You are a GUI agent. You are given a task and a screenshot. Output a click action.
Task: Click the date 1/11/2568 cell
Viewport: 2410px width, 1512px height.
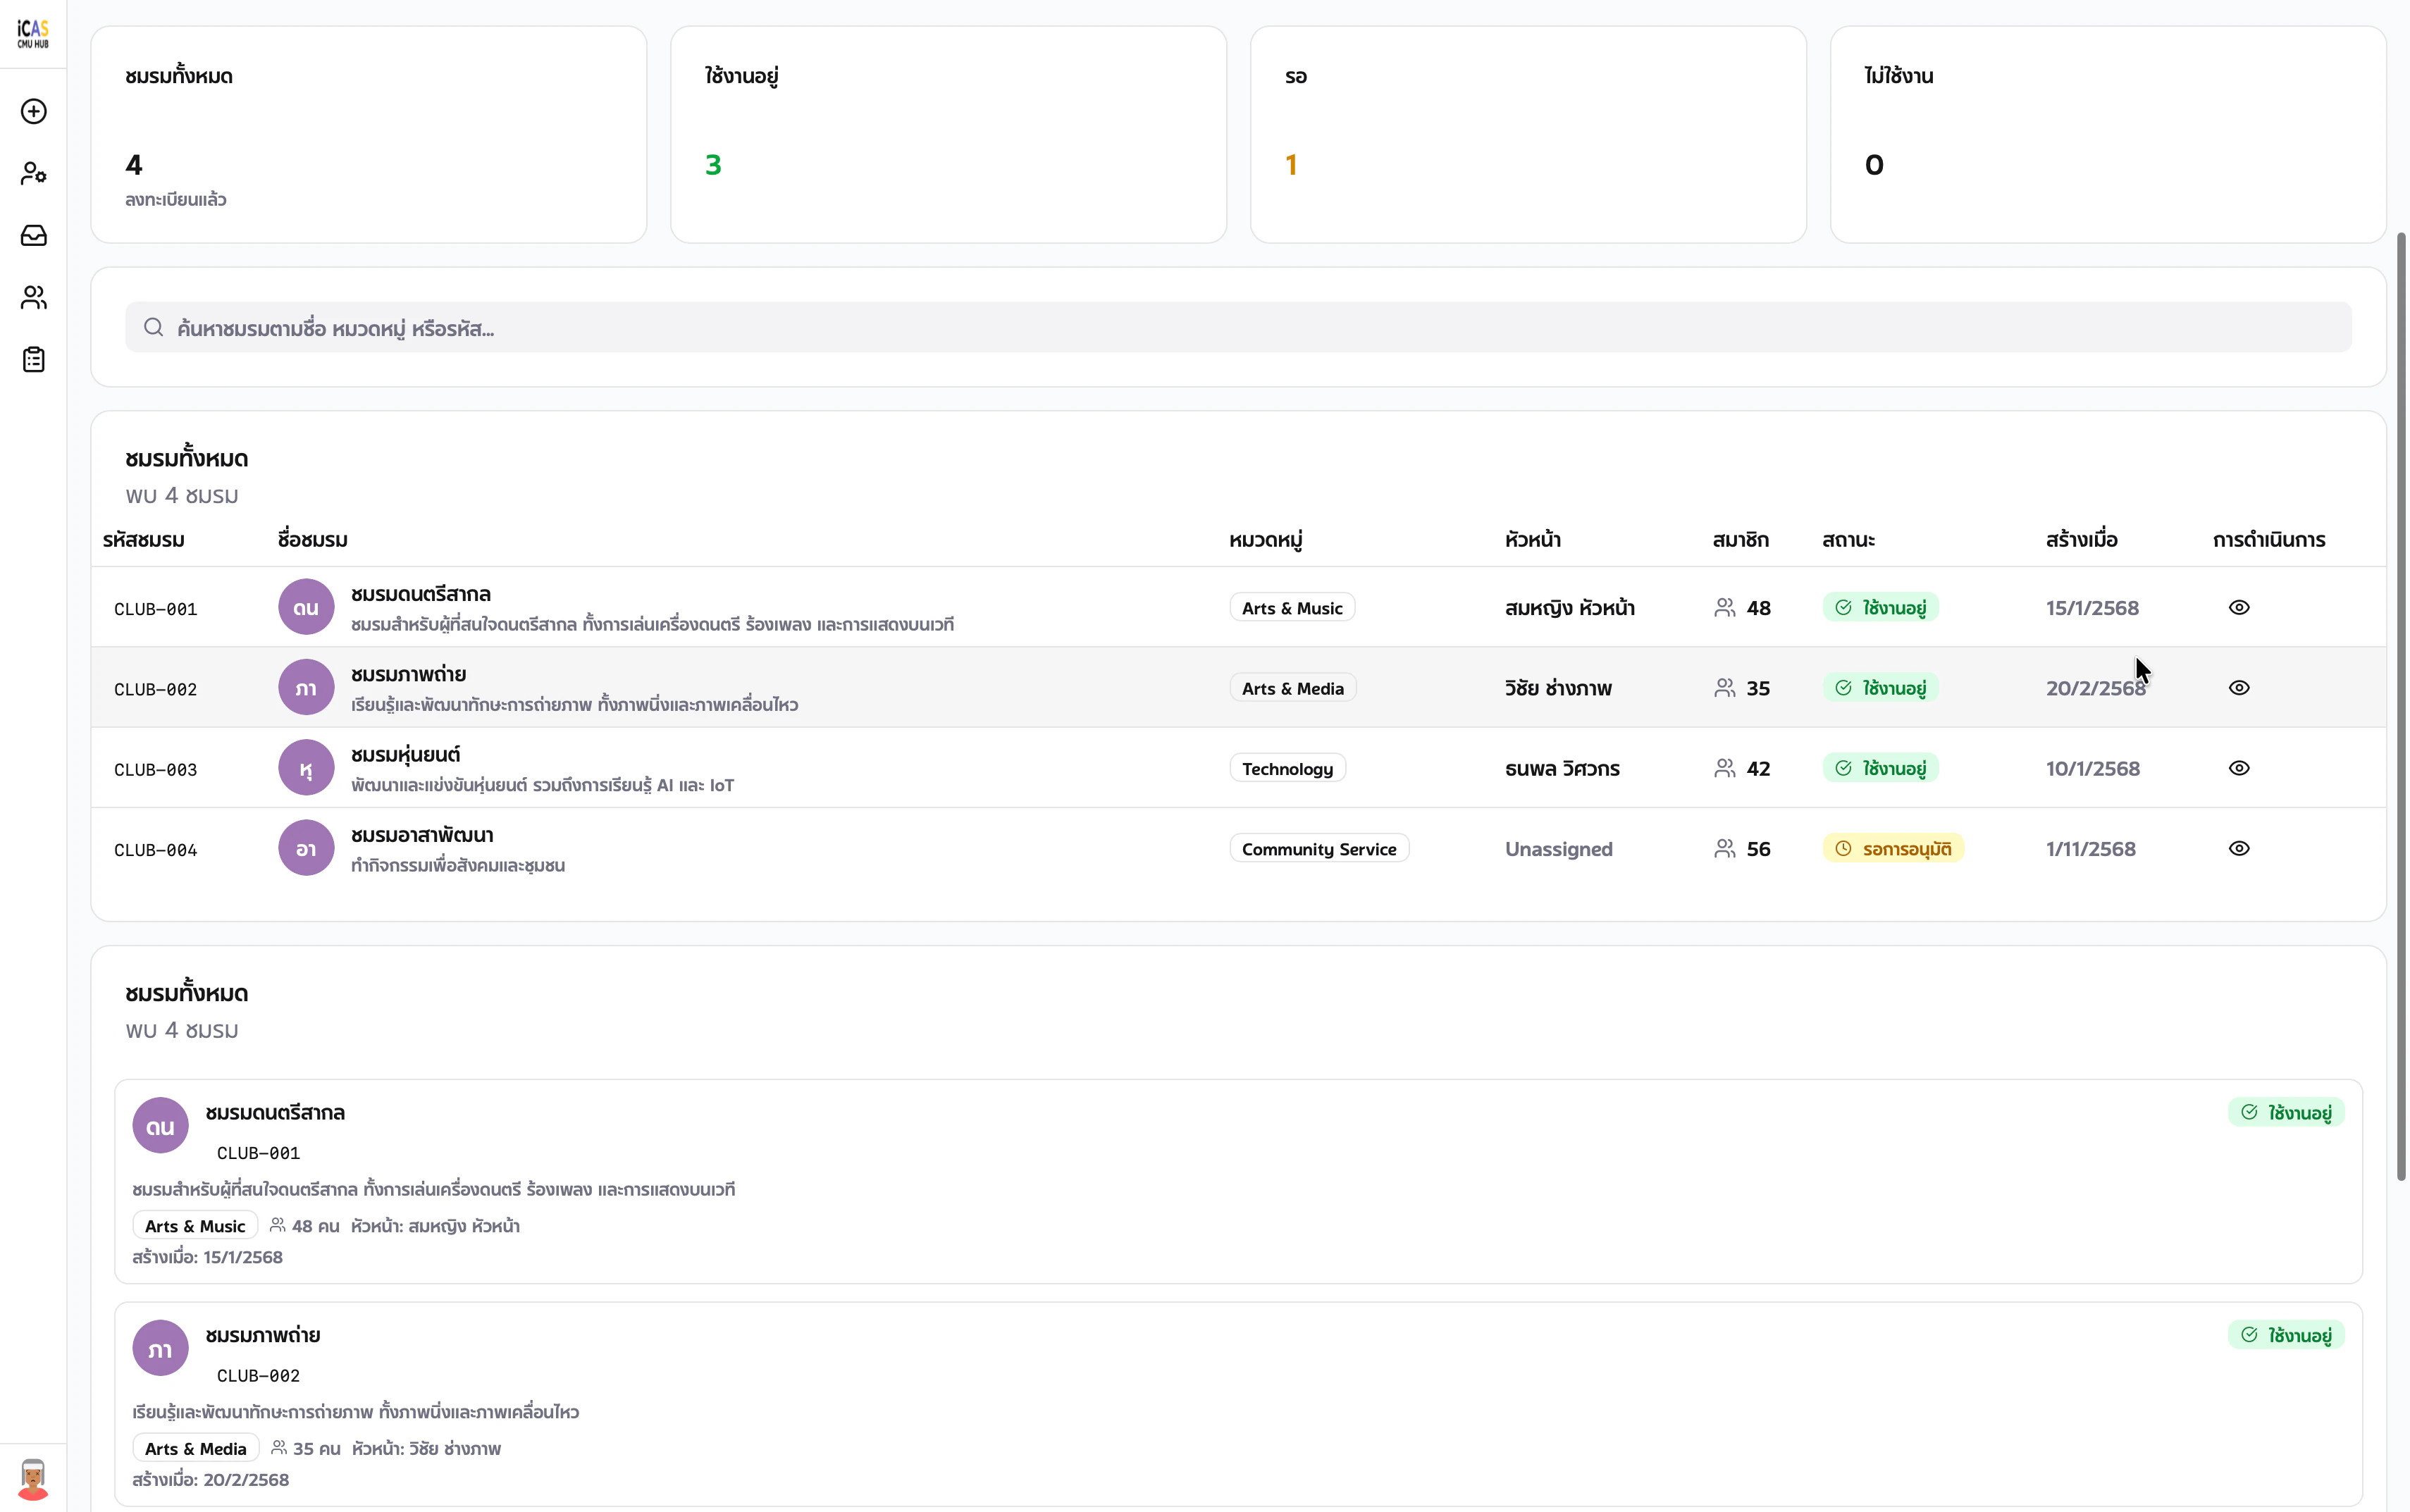tap(2090, 849)
